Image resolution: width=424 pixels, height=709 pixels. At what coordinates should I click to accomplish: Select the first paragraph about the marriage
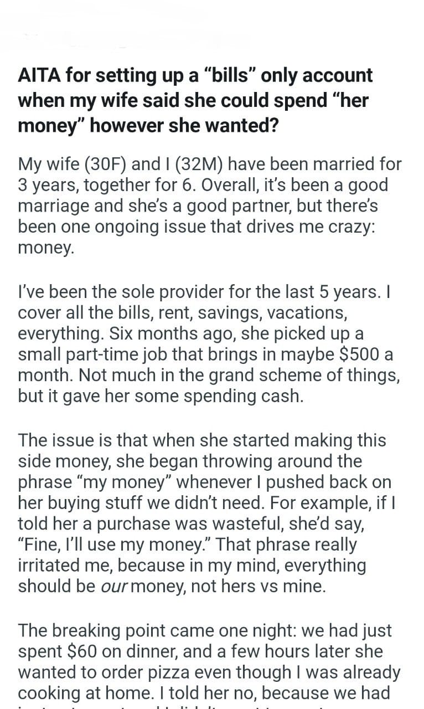pyautogui.click(x=209, y=205)
